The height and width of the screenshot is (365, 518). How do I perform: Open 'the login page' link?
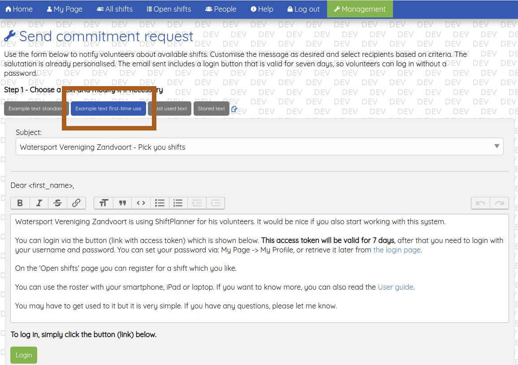click(x=396, y=250)
